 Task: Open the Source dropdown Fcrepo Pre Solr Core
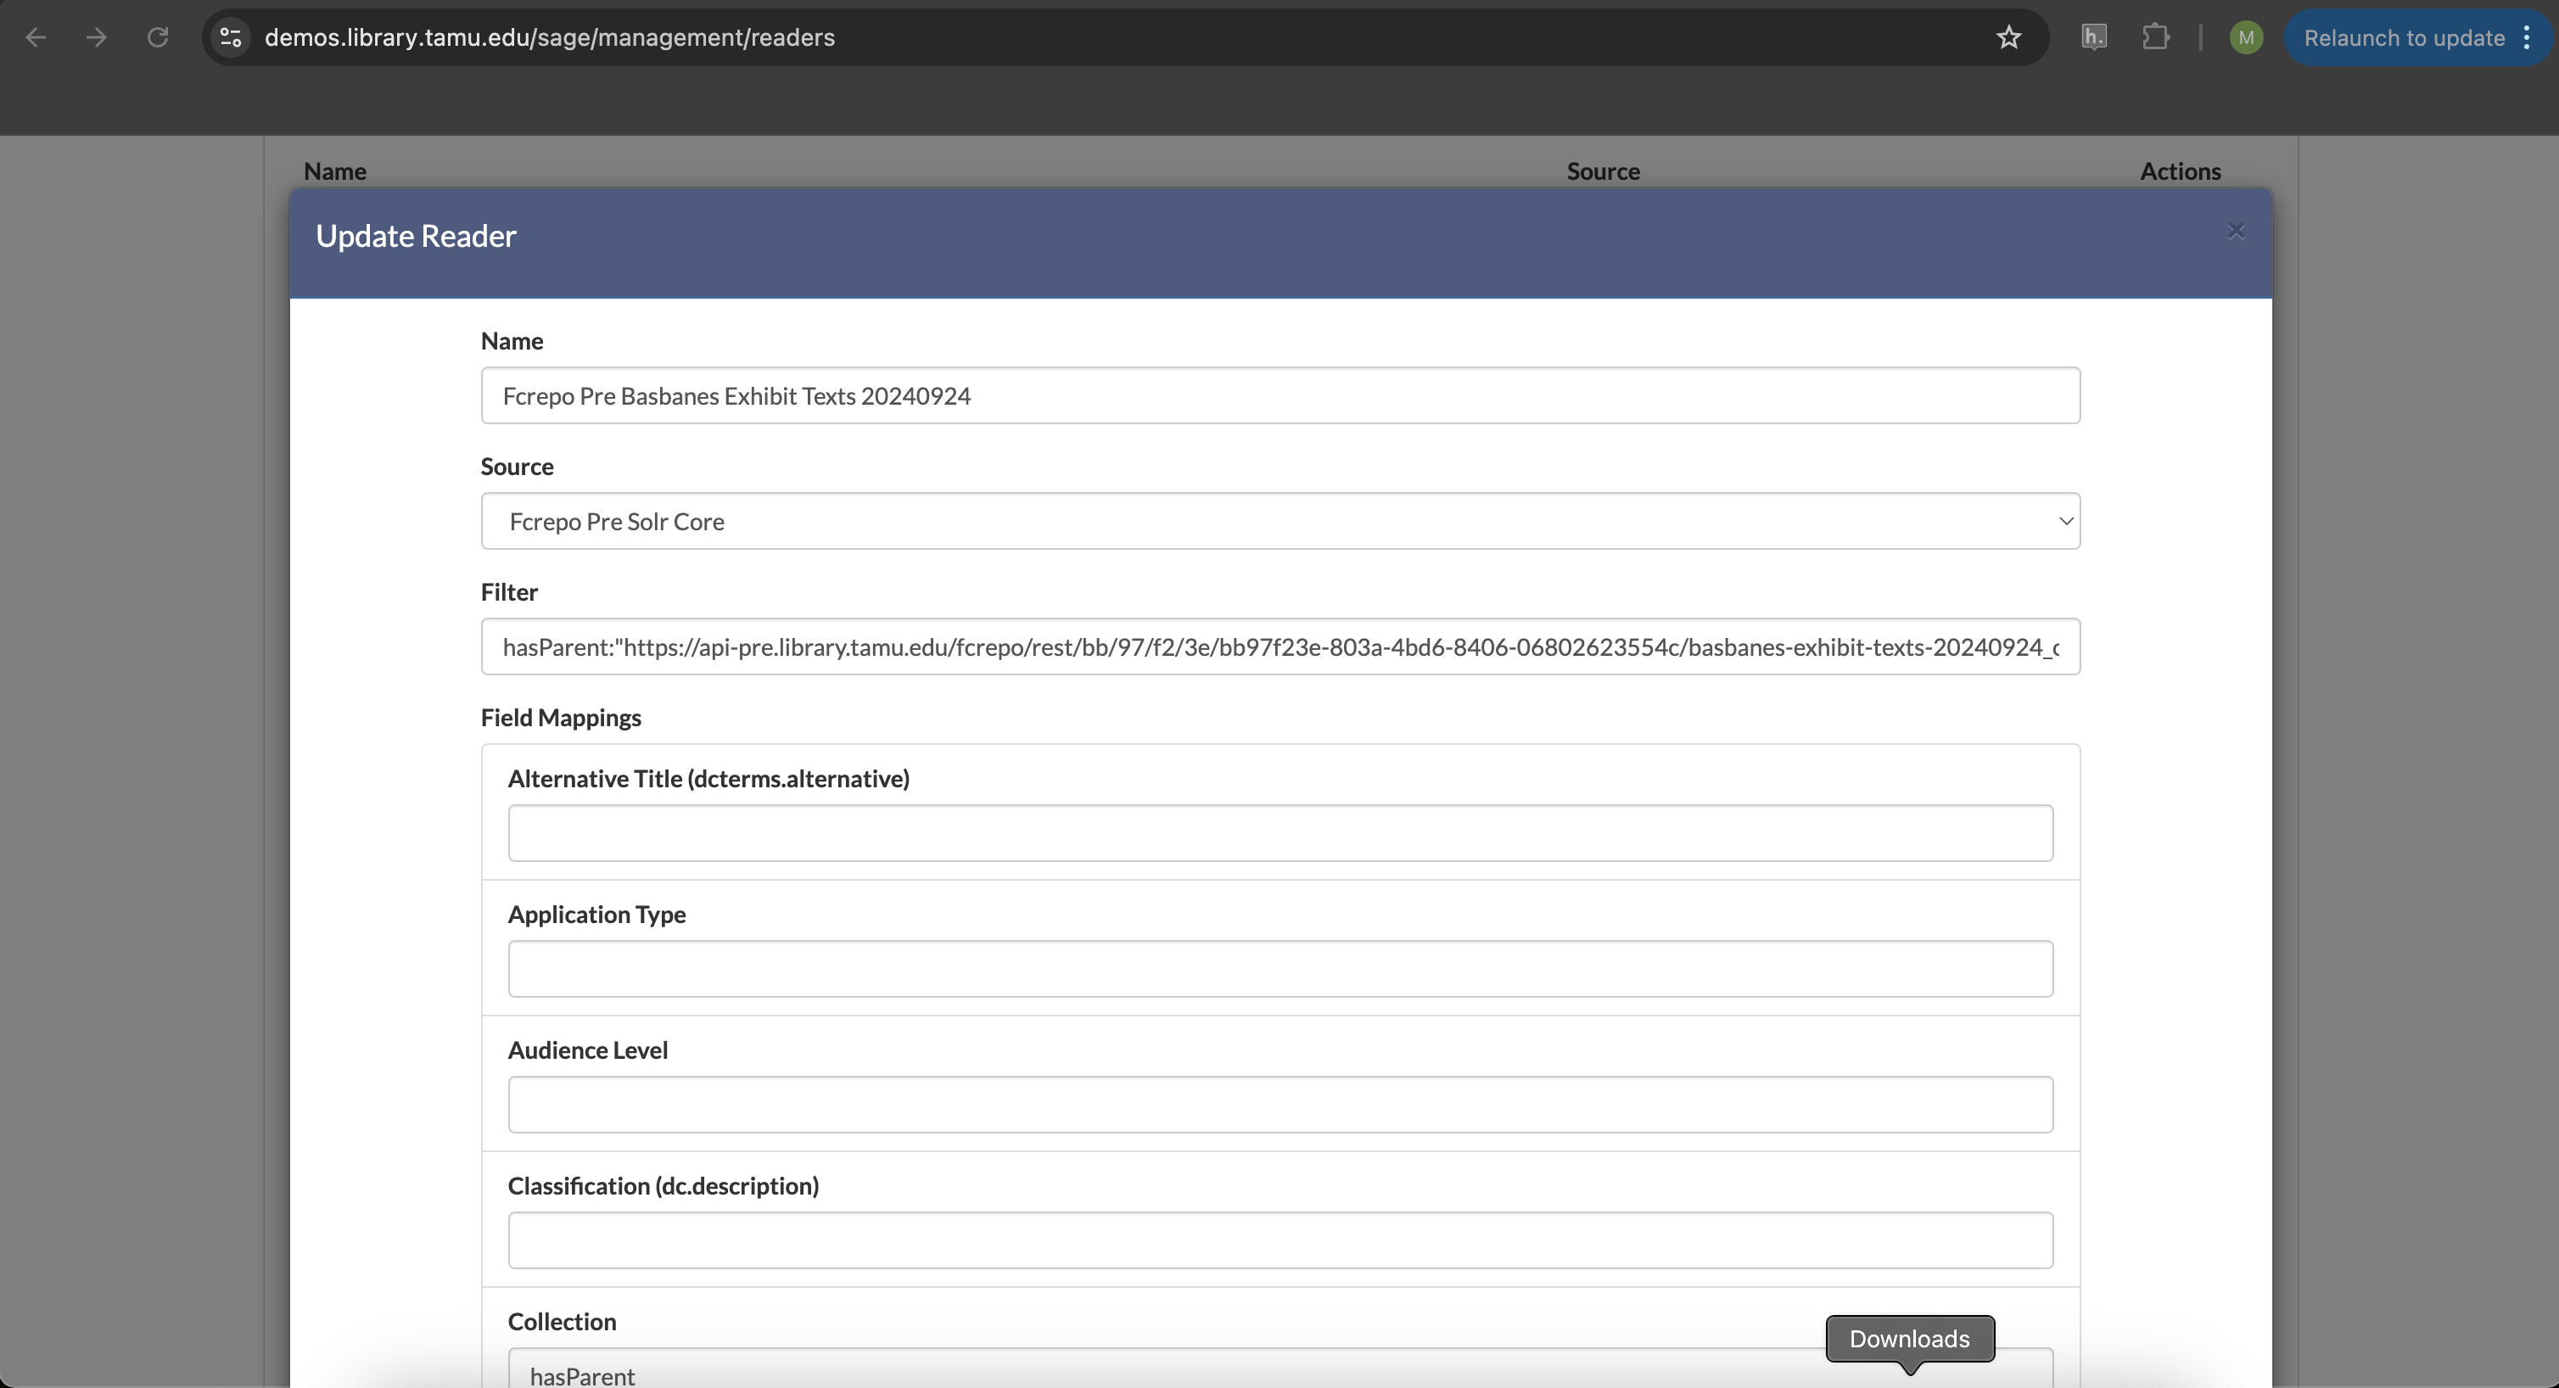click(1279, 521)
